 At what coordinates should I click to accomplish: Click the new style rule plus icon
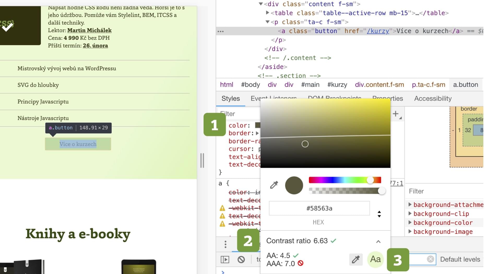pyautogui.click(x=396, y=114)
